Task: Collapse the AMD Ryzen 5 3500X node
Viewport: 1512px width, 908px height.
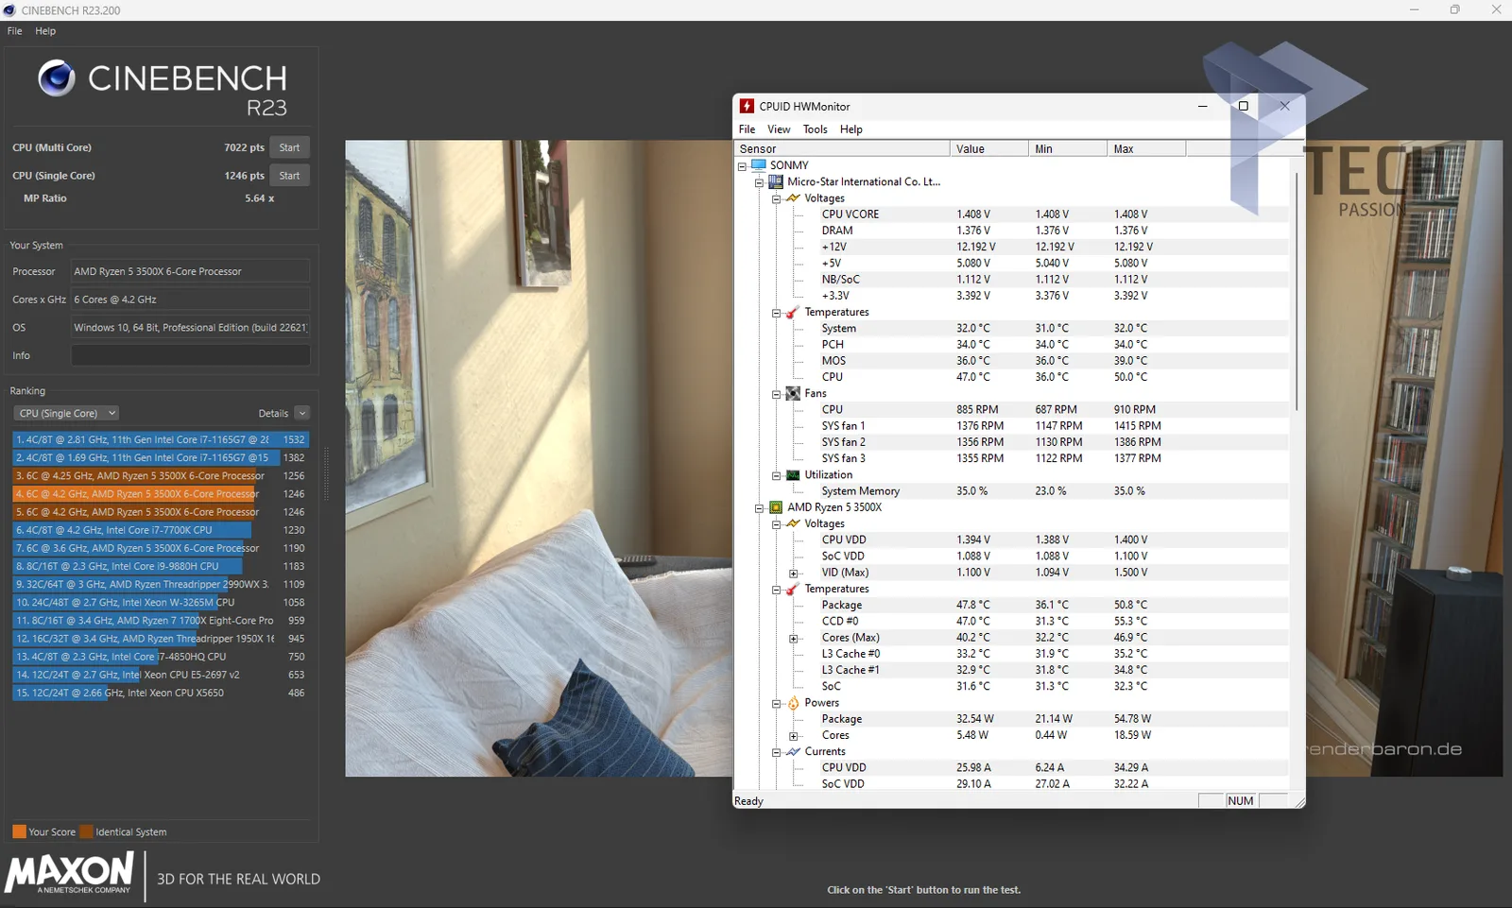Action: click(x=759, y=508)
